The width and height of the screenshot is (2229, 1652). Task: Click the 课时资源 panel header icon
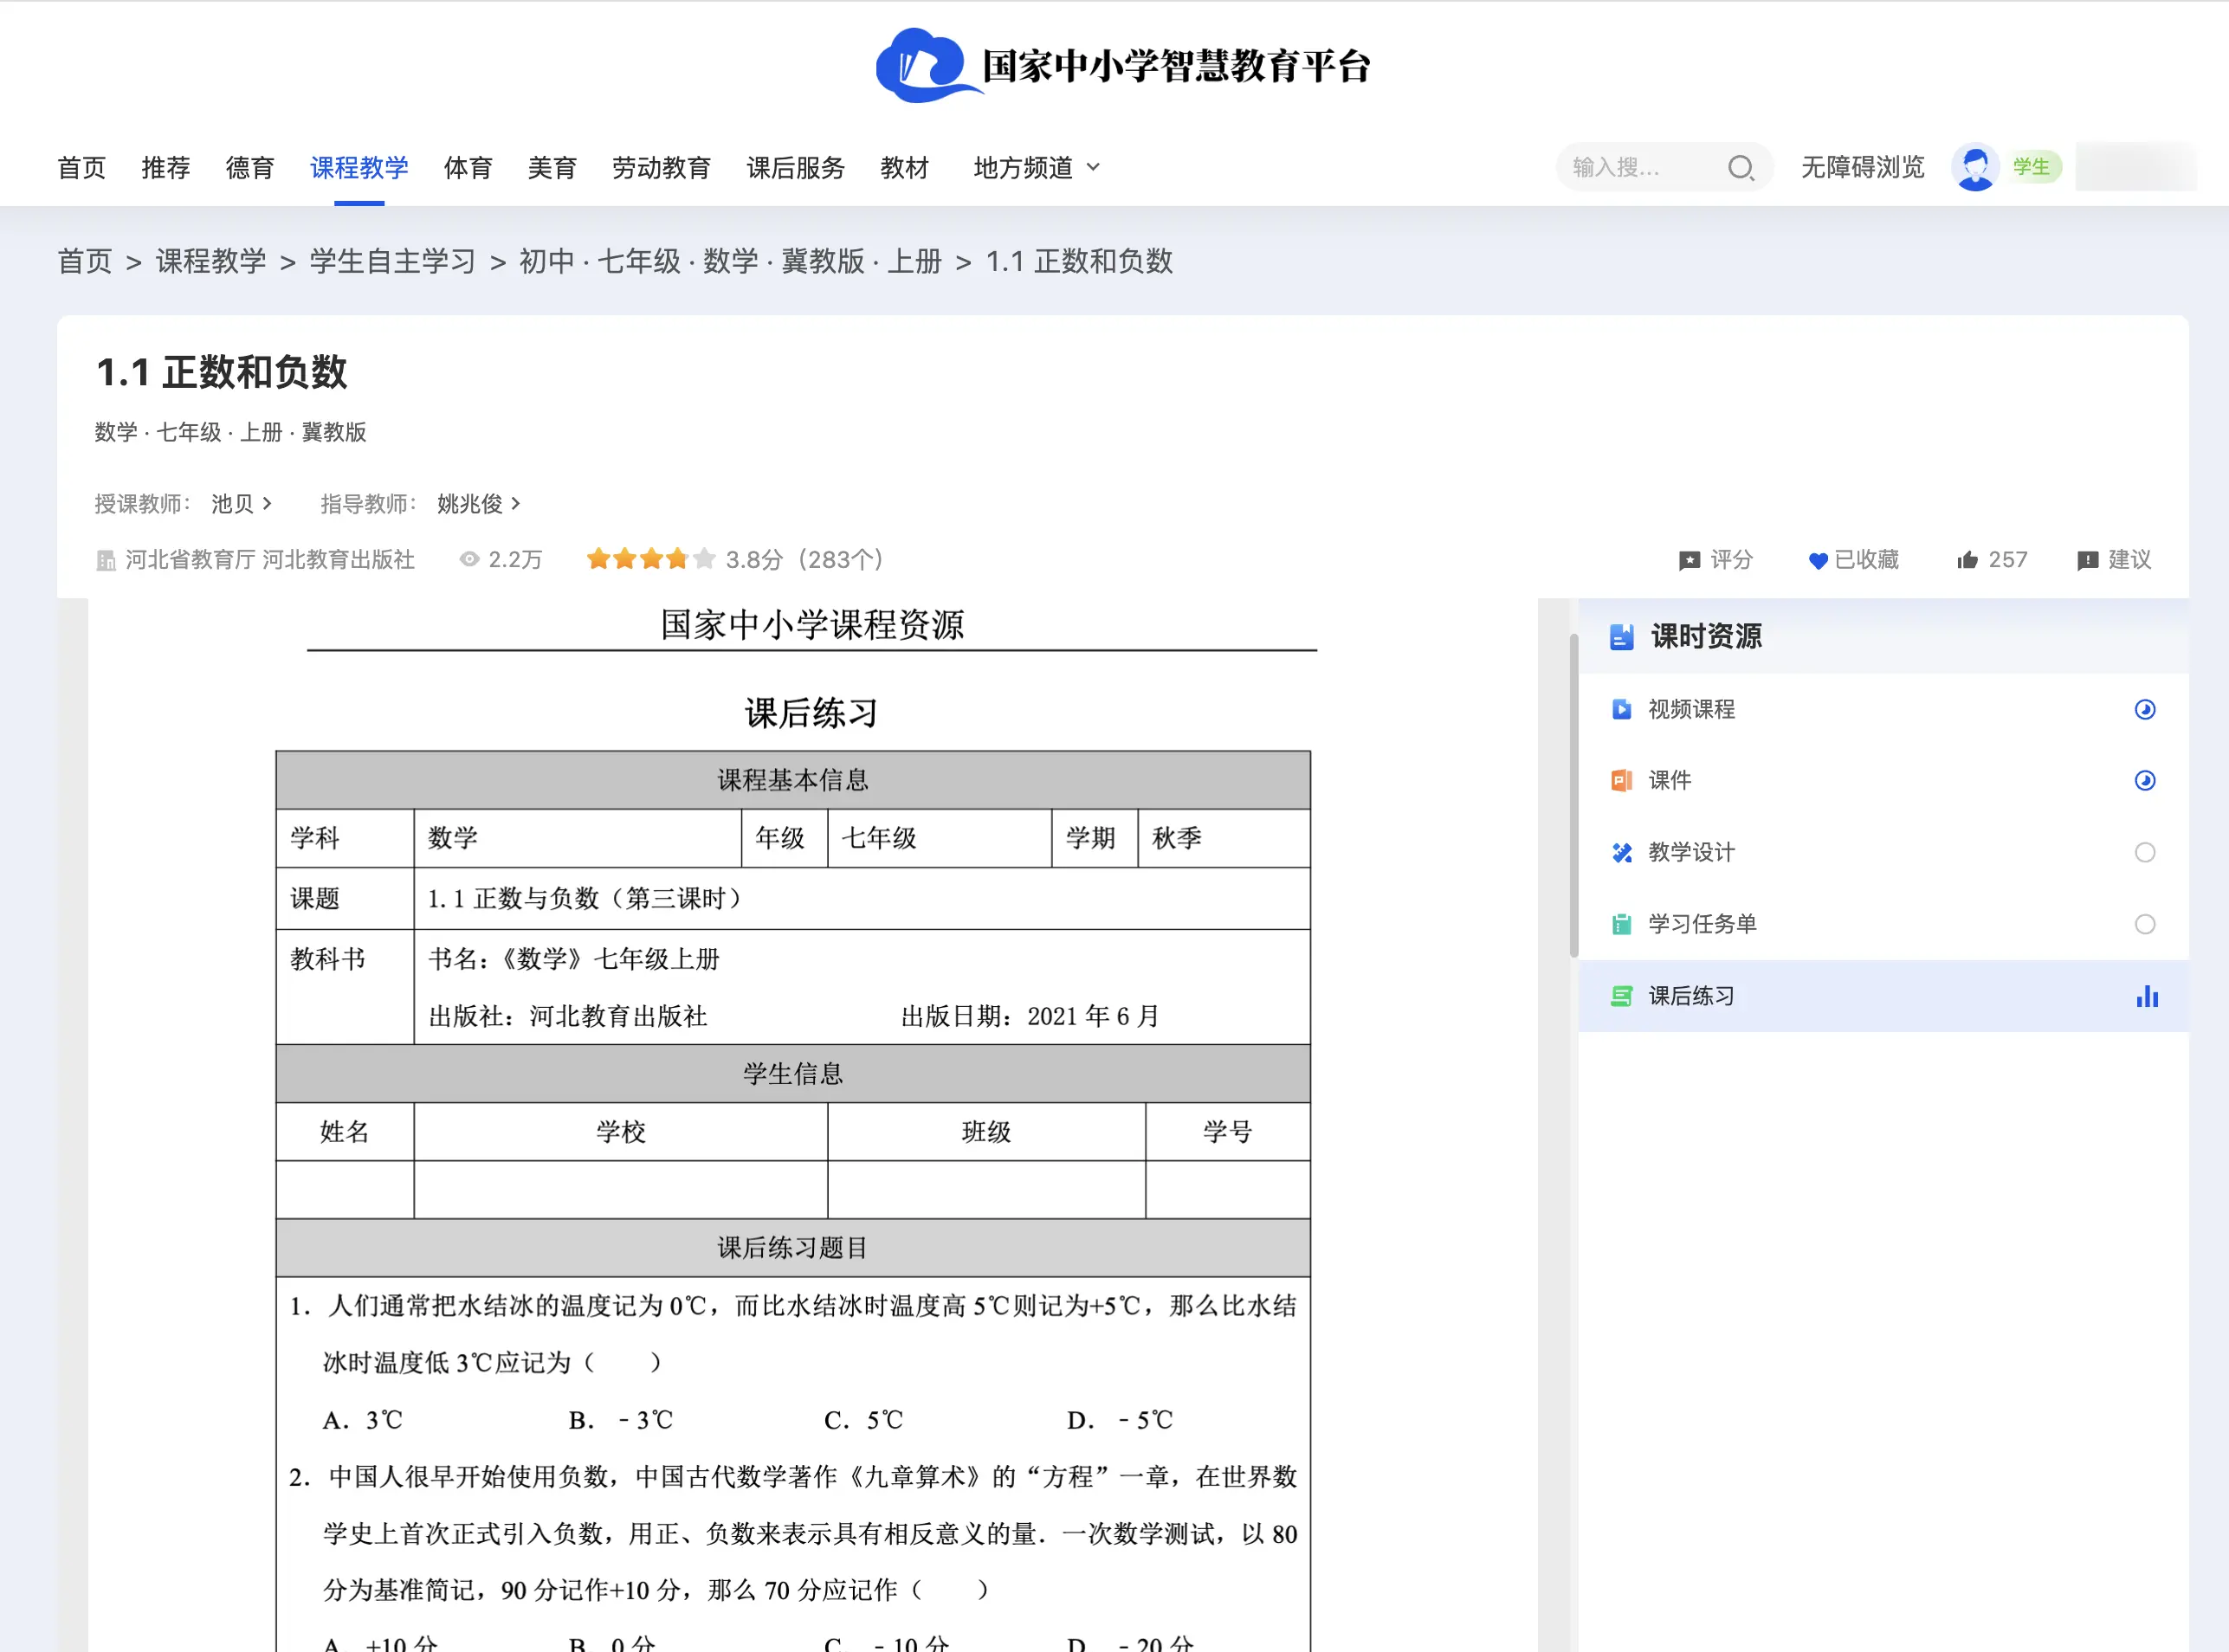[x=1621, y=636]
